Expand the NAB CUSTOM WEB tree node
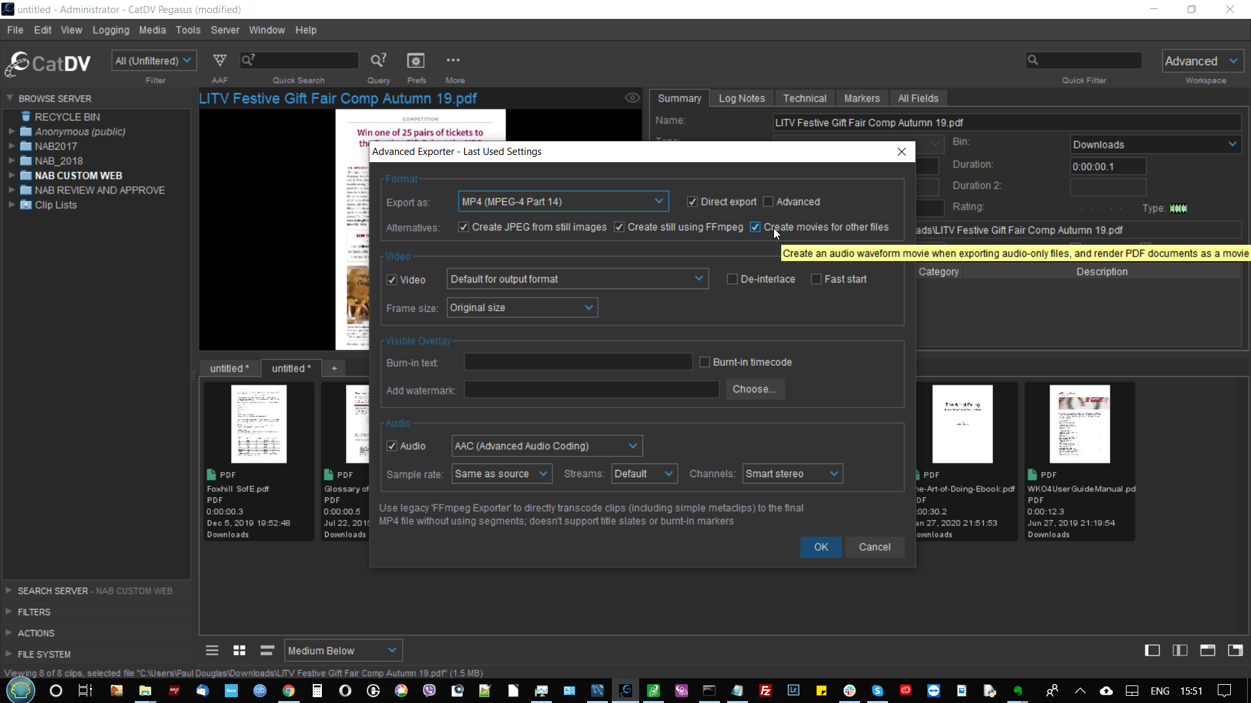This screenshot has width=1251, height=703. (12, 175)
